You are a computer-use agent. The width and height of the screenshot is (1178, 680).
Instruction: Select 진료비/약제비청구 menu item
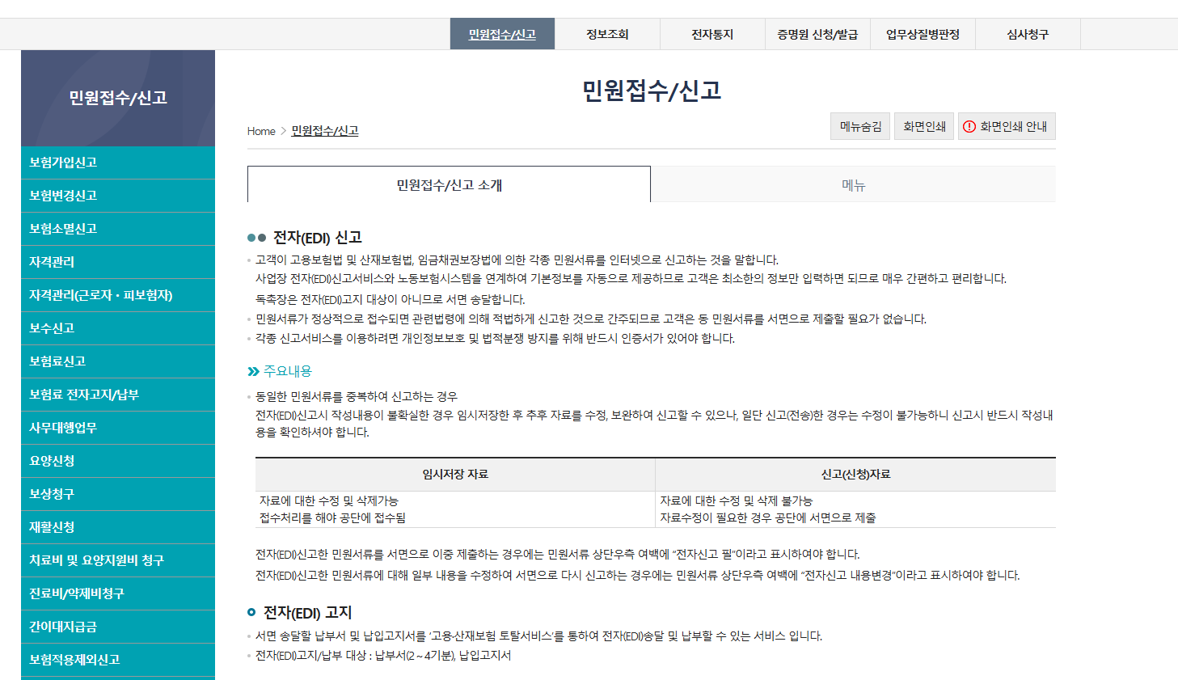[117, 593]
